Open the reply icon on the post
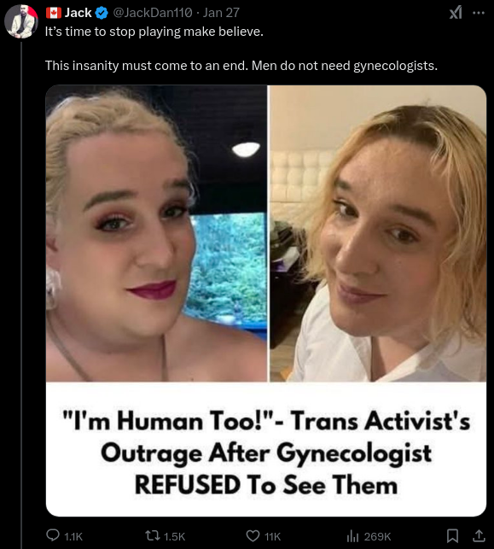494x549 pixels. tap(53, 535)
